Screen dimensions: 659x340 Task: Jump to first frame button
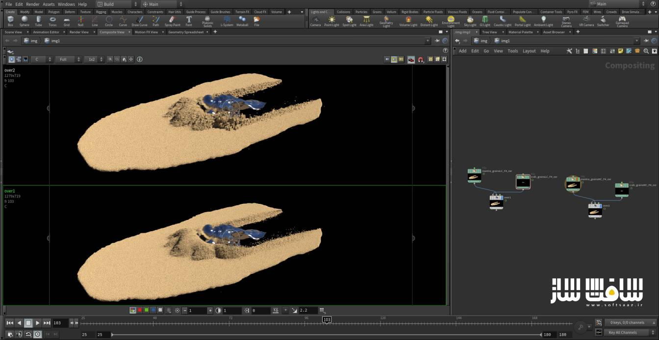click(x=10, y=323)
